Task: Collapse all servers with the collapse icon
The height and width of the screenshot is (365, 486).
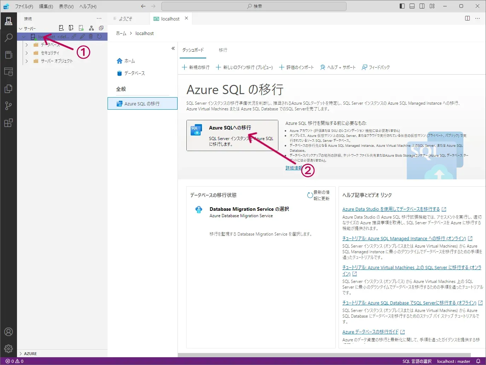Action: tap(101, 28)
